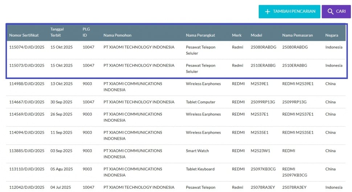Click the Tablet Computer device name
352x192 pixels.
coord(201,102)
